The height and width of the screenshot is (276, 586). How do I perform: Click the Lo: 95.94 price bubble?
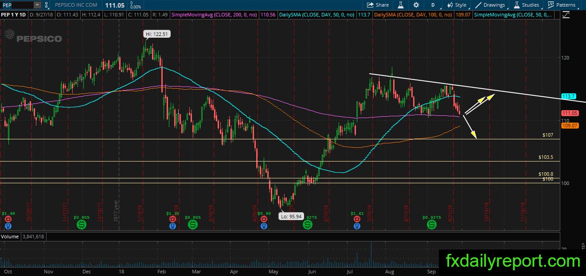click(292, 217)
